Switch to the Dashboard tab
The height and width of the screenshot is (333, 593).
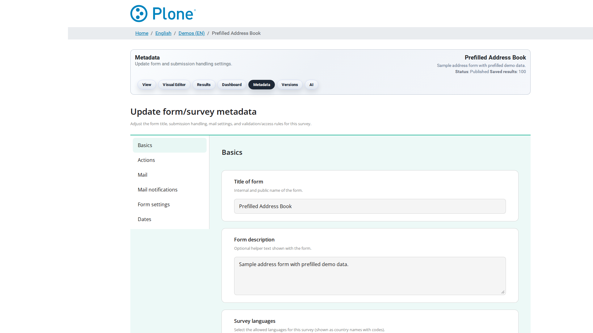(x=232, y=85)
